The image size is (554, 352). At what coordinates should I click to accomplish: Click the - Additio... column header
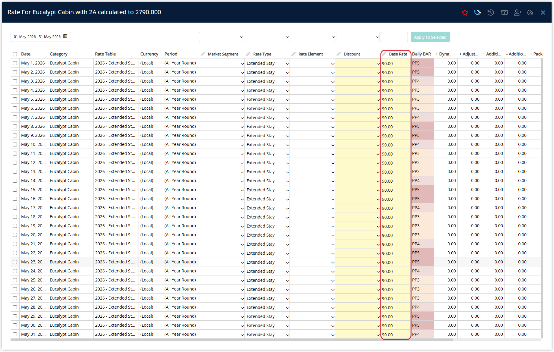(516, 54)
